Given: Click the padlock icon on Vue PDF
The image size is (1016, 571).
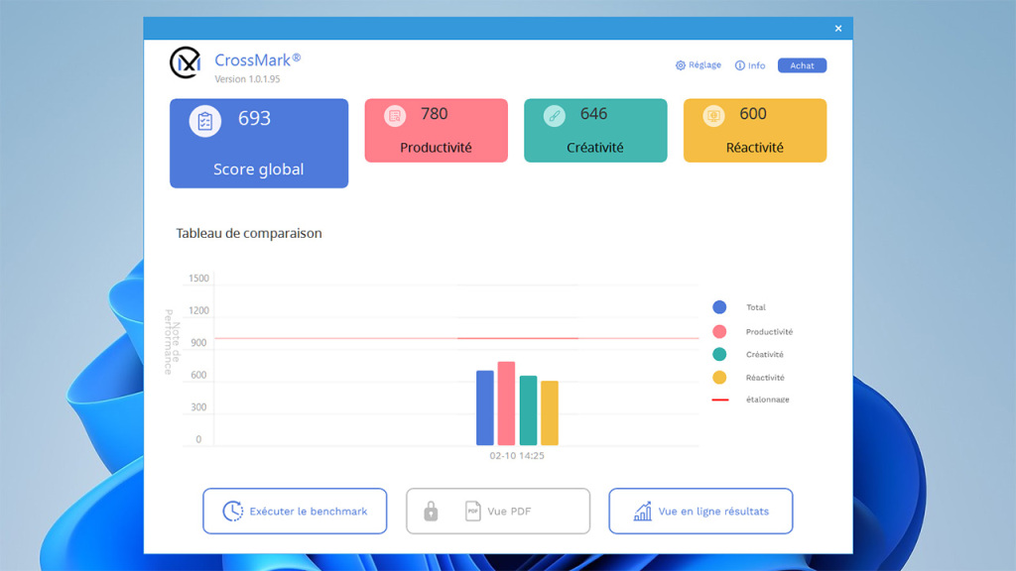Looking at the screenshot, I should [431, 512].
